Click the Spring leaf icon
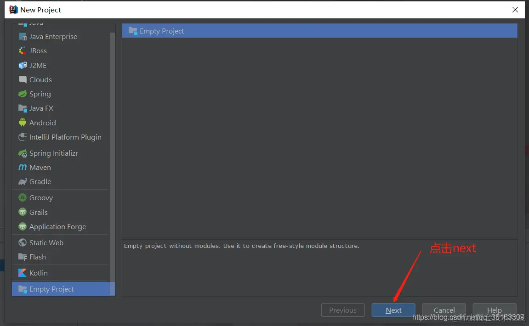Image resolution: width=529 pixels, height=326 pixels. (x=23, y=94)
